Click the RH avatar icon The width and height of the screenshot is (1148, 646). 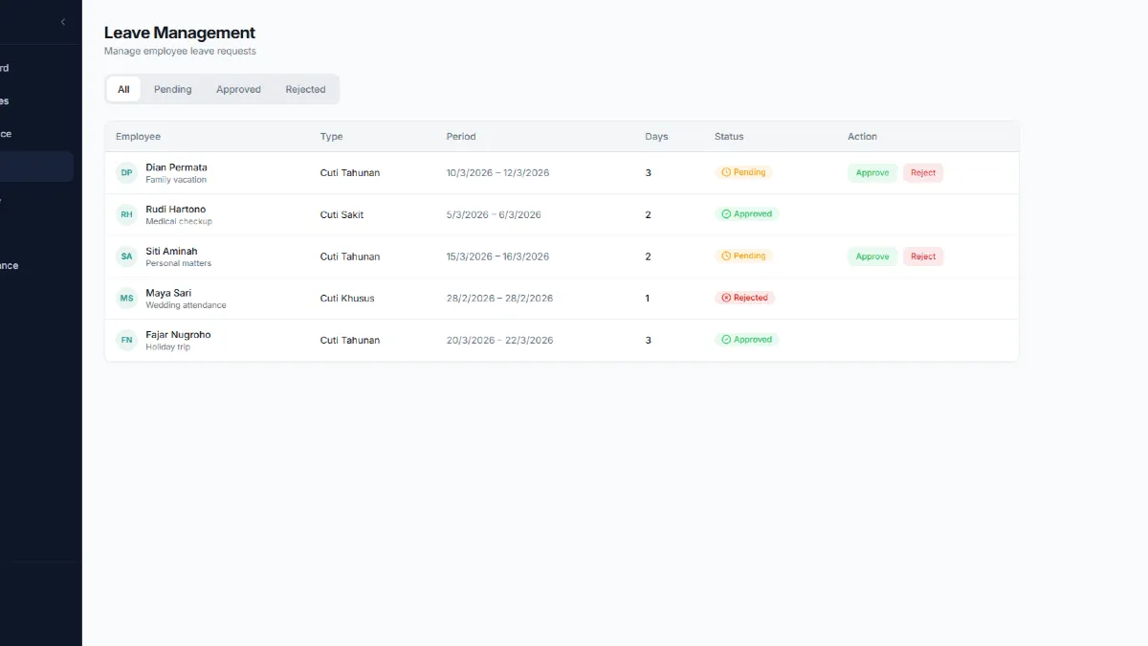click(x=126, y=214)
